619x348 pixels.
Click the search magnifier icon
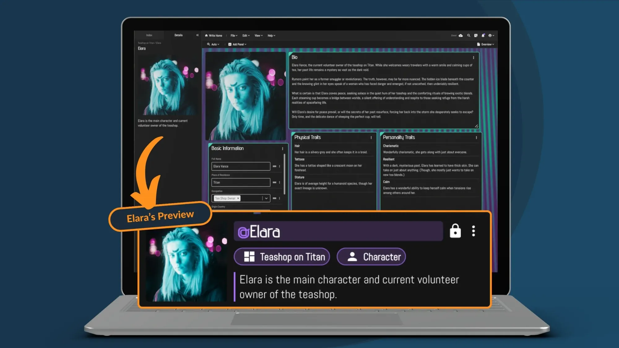coord(469,36)
